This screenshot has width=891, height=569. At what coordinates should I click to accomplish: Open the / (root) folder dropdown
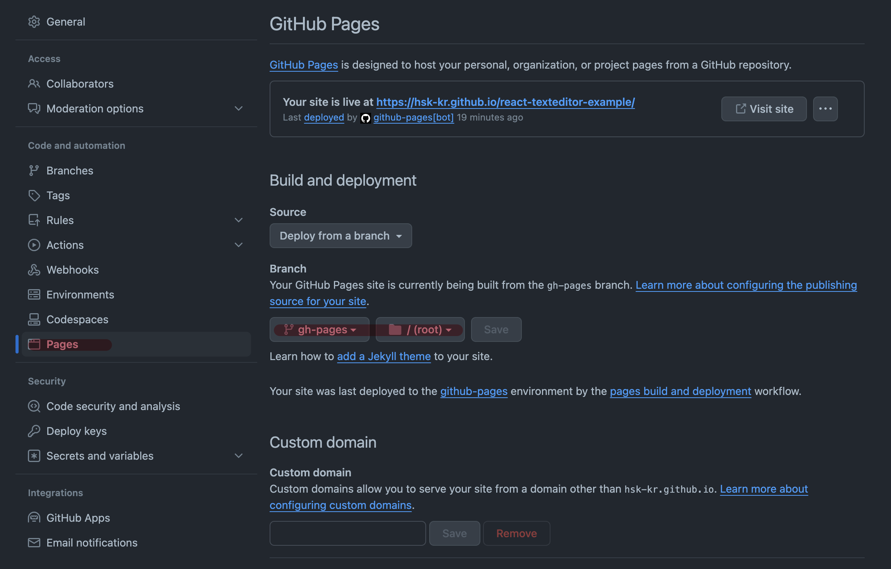coord(420,329)
